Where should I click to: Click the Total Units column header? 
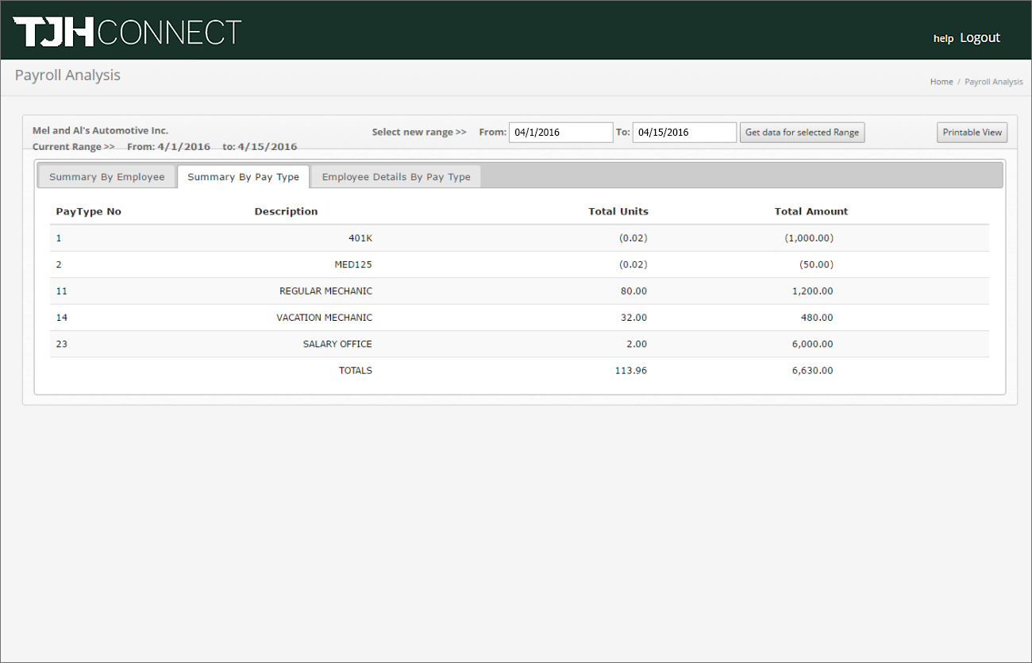pyautogui.click(x=618, y=211)
